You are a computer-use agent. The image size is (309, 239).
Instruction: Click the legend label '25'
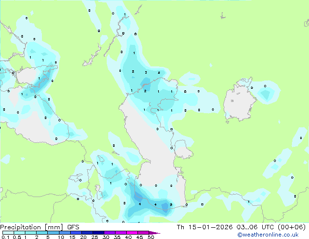(95, 237)
